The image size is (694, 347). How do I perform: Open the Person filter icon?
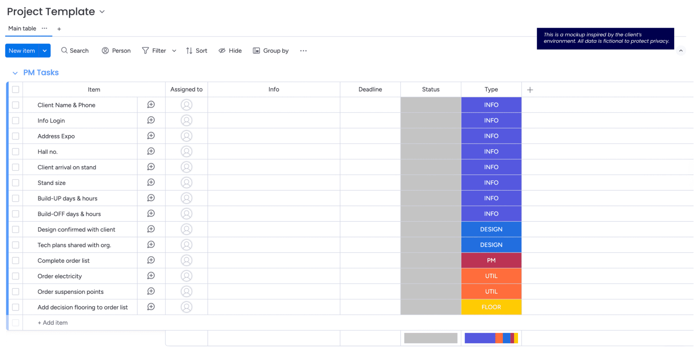(105, 51)
